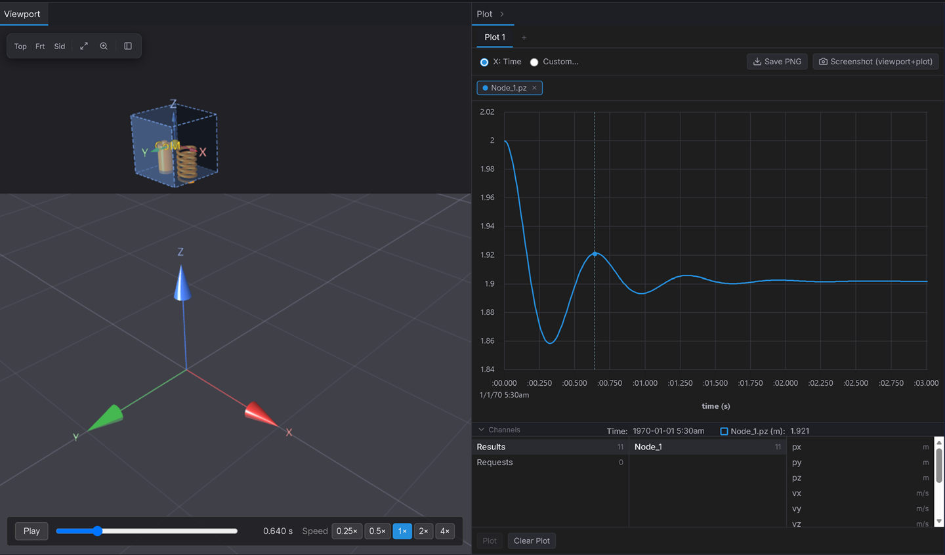Select the Custom... x-axis radio button
This screenshot has height=555, width=945.
[534, 62]
